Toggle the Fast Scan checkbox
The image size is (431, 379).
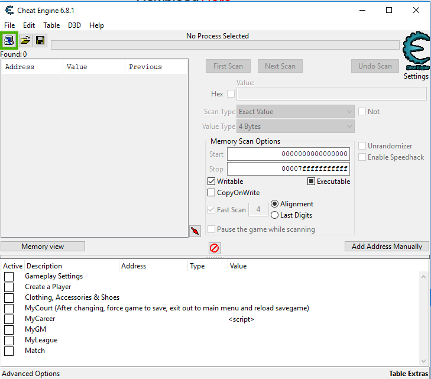211,210
